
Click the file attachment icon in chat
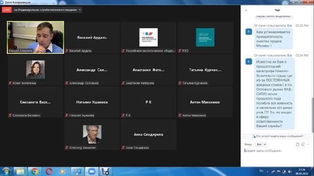pos(298,144)
